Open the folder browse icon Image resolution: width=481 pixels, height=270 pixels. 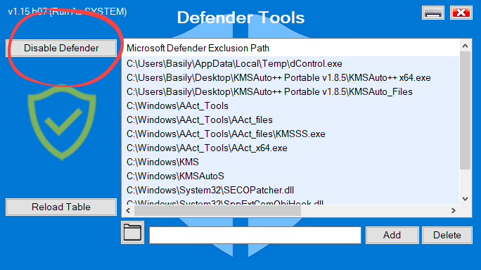pos(132,233)
